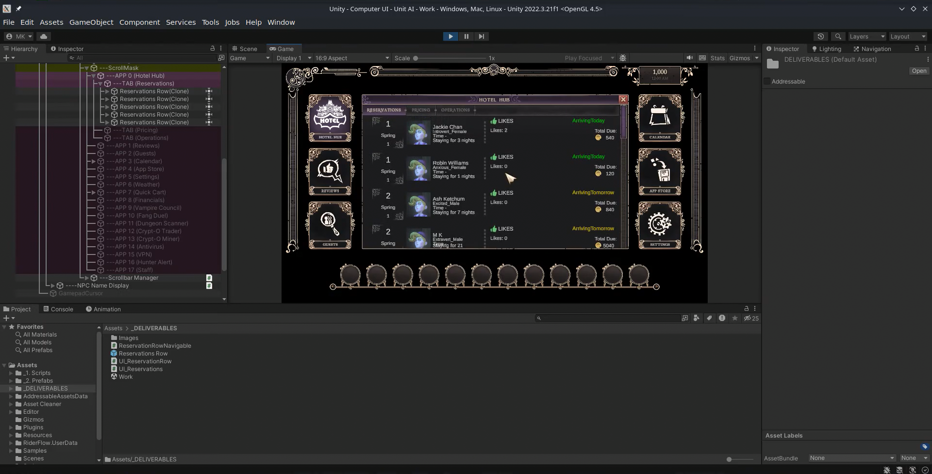Open the 16:9 Aspect dropdown
Image resolution: width=932 pixels, height=474 pixels.
(x=352, y=58)
